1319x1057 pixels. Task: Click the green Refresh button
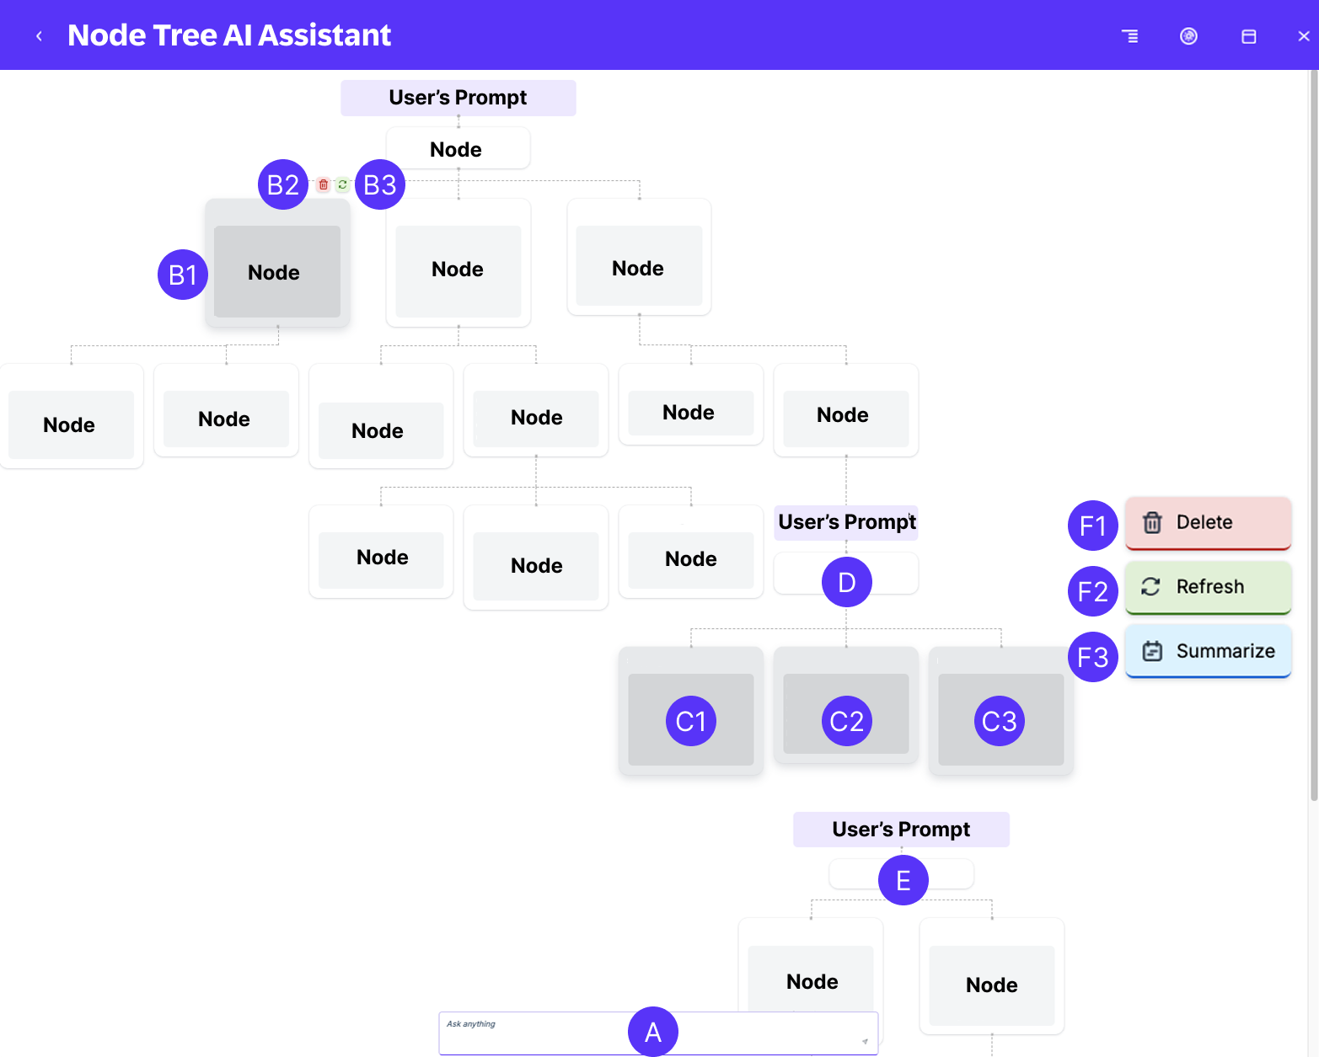1208,587
